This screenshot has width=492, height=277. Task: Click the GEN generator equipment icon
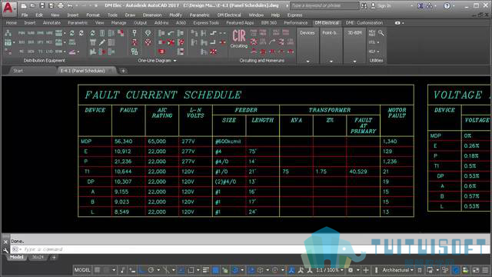tap(31, 52)
